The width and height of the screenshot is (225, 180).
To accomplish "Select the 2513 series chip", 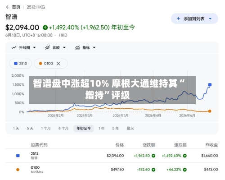I will click(x=21, y=64).
